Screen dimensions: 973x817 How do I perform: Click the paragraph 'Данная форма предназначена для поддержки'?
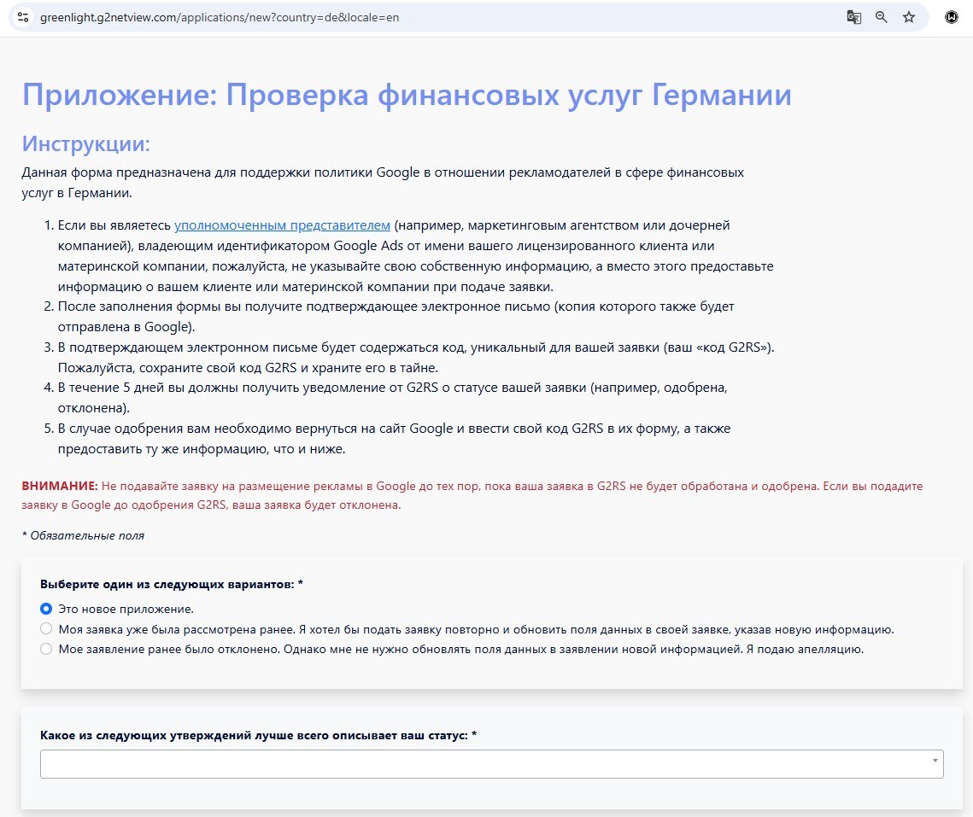point(383,183)
